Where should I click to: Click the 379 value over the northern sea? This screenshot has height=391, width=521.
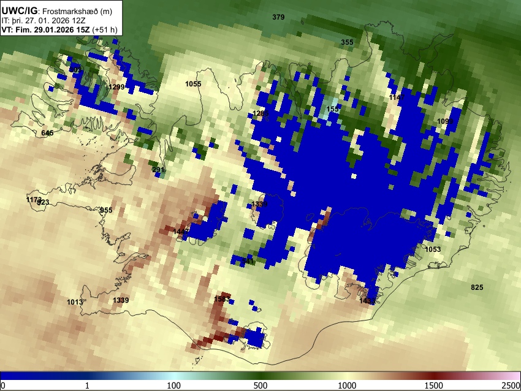coord(278,17)
